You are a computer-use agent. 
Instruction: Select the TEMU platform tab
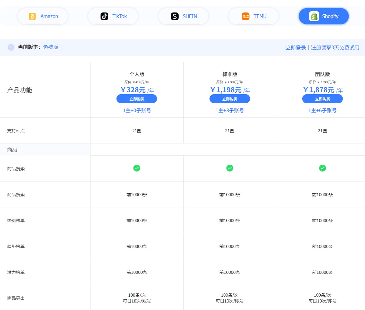254,16
